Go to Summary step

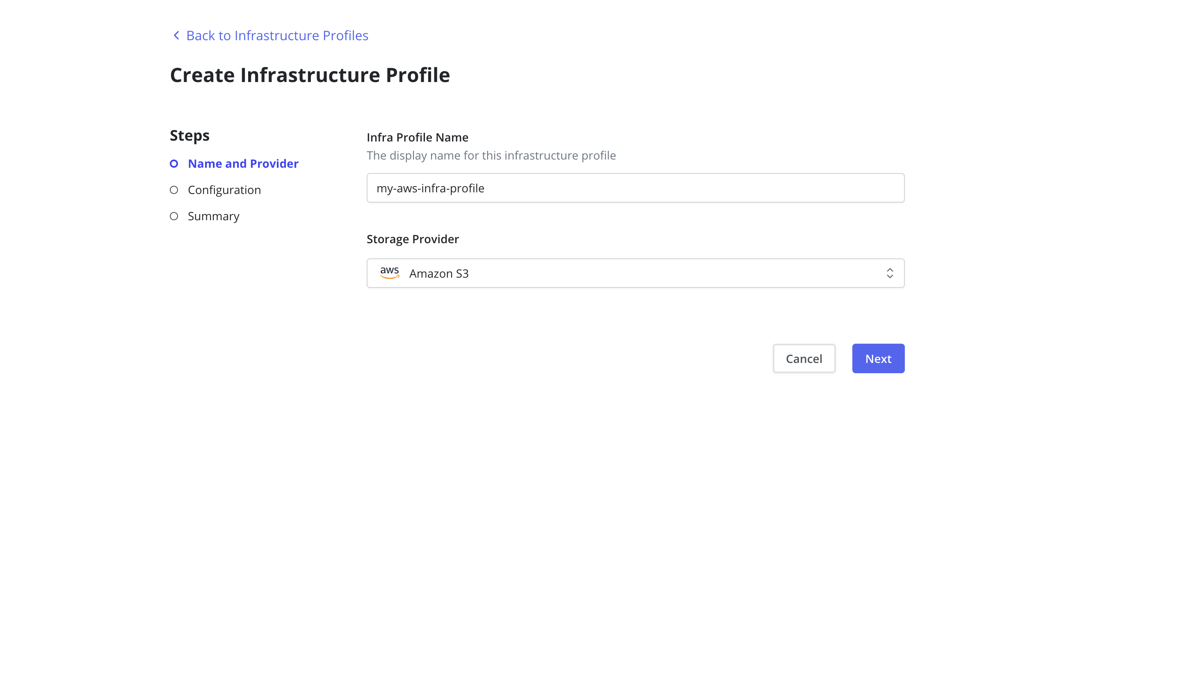point(214,216)
